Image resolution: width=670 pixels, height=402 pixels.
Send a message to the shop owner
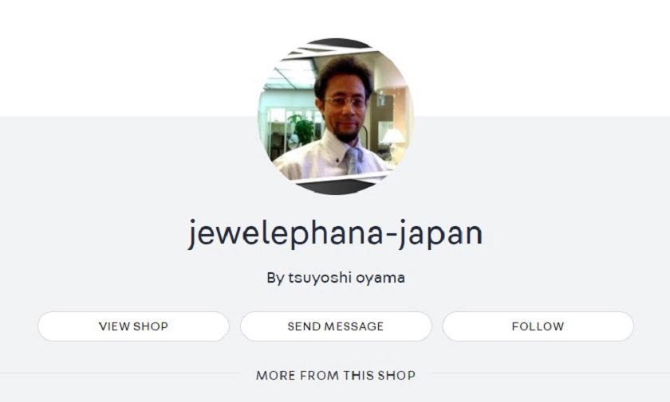[x=336, y=326]
